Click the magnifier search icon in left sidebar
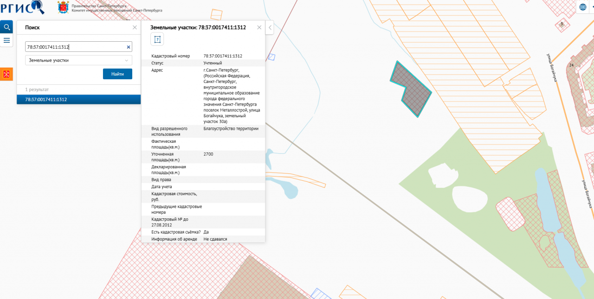594x299 pixels. click(6, 27)
